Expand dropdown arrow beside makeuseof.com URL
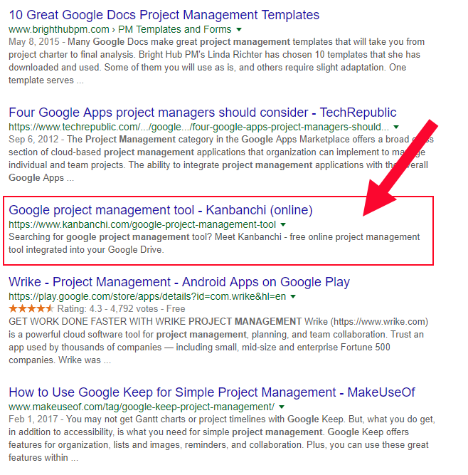The image size is (468, 475). point(282,407)
